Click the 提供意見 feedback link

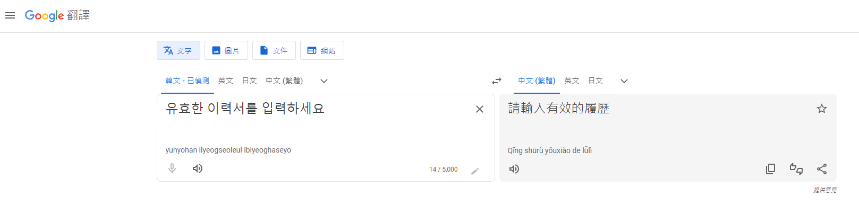(824, 190)
